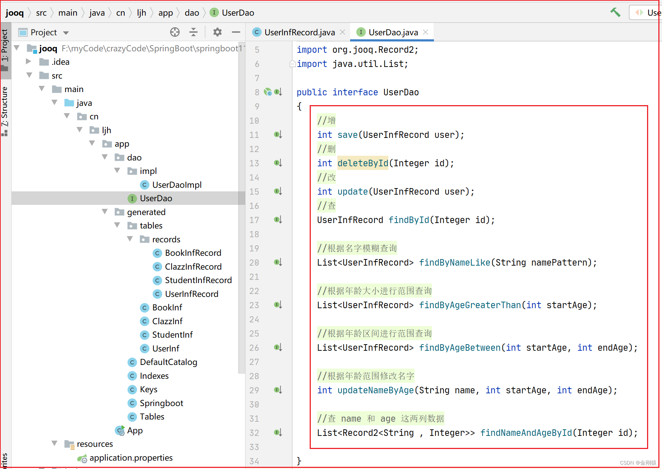The width and height of the screenshot is (662, 469).
Task: Expand the .idea folder
Action: click(29, 61)
